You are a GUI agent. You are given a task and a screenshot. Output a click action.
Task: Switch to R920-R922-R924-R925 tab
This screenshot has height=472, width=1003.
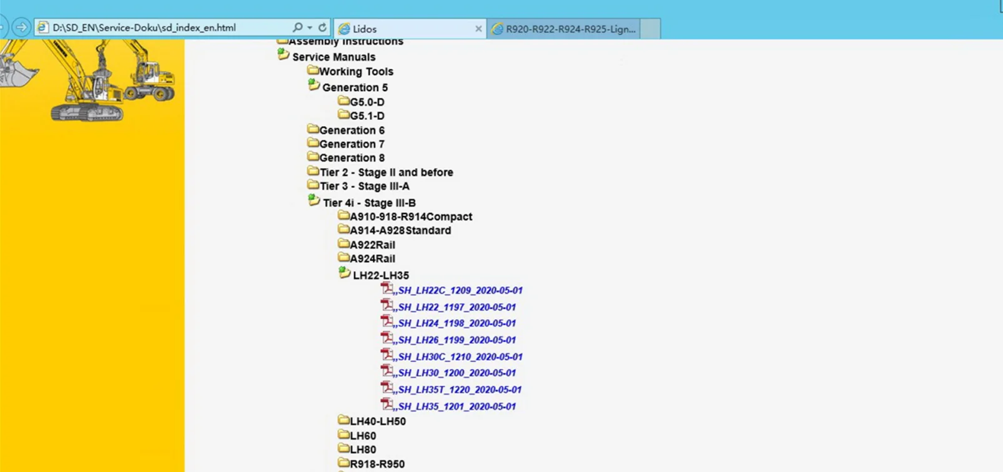tap(563, 29)
